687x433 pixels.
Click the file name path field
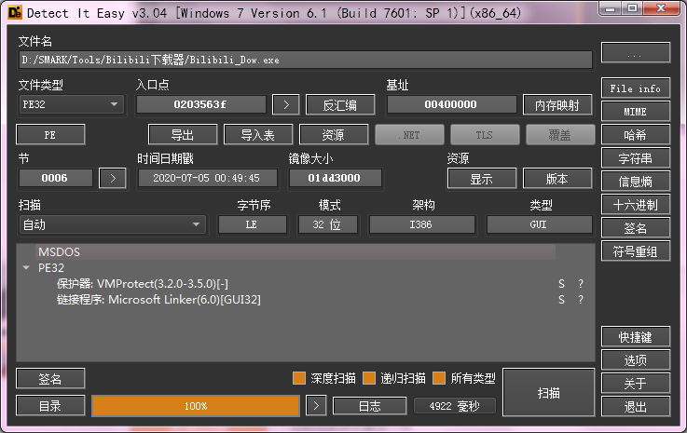pos(306,60)
